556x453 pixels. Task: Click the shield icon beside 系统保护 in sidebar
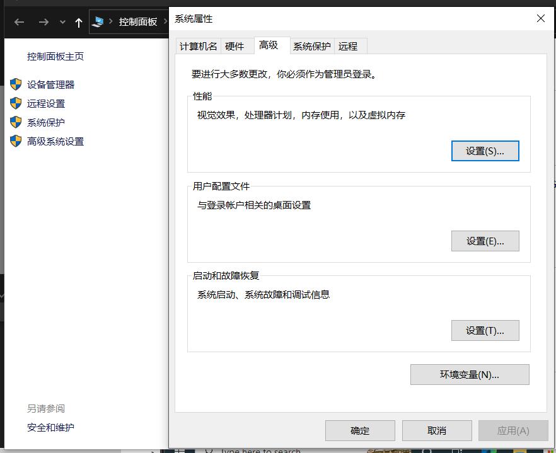coord(16,122)
